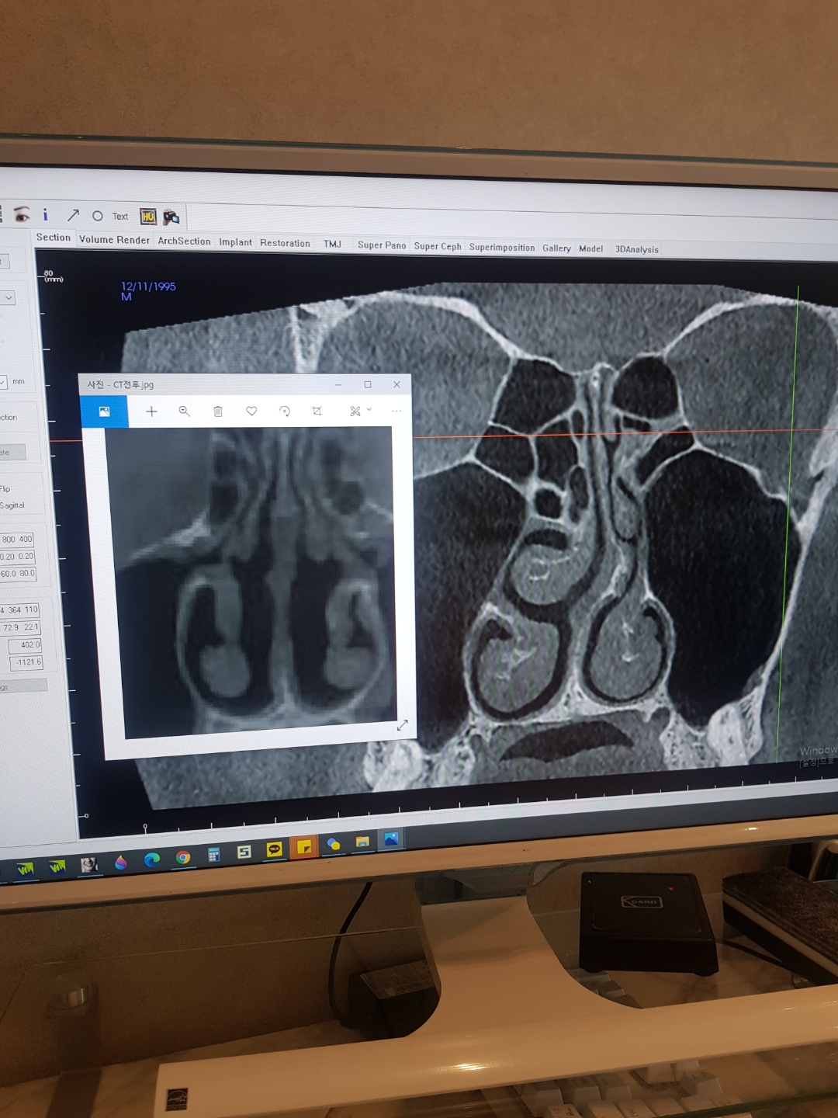Open the Gallery tab

[556, 248]
